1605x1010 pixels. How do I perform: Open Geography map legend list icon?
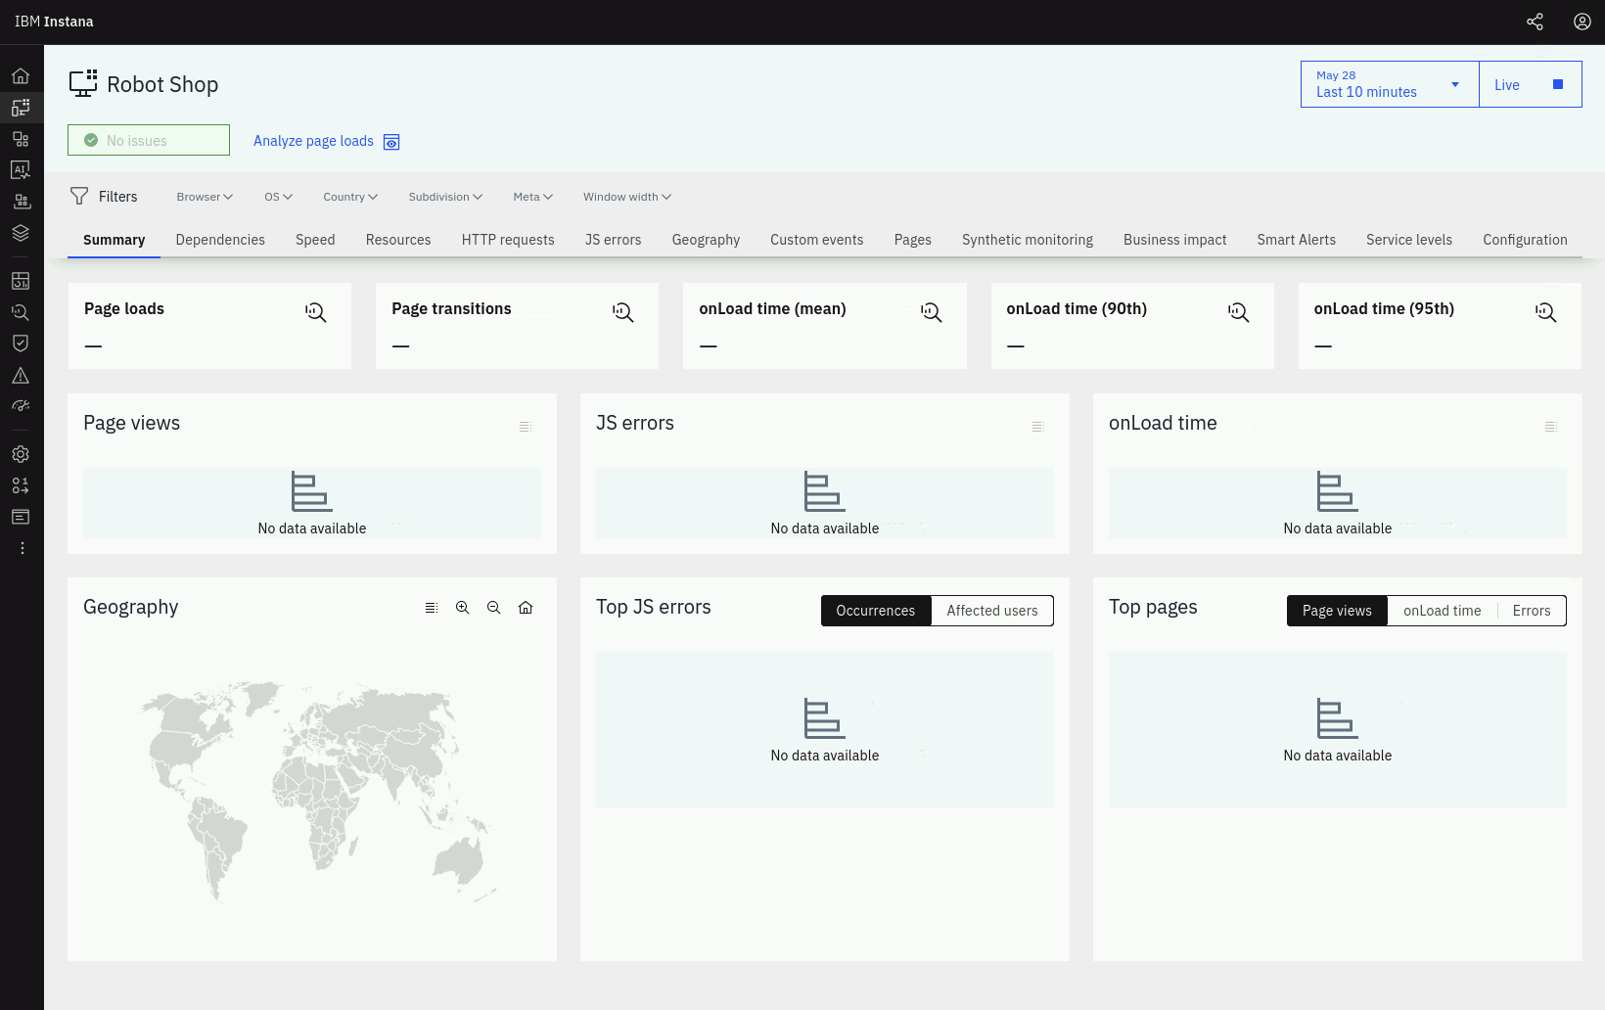pyautogui.click(x=431, y=608)
